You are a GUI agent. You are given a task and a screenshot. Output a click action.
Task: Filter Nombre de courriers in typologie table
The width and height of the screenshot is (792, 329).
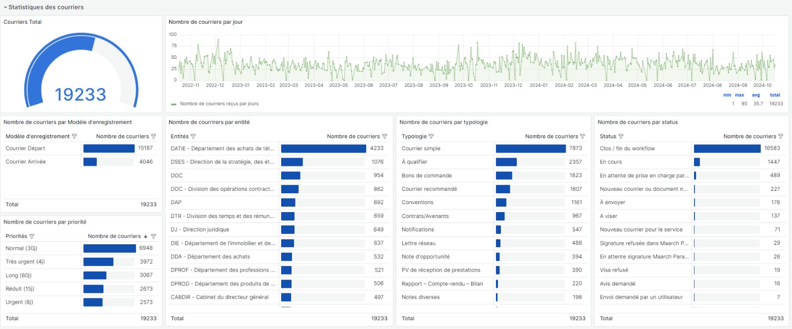point(583,136)
